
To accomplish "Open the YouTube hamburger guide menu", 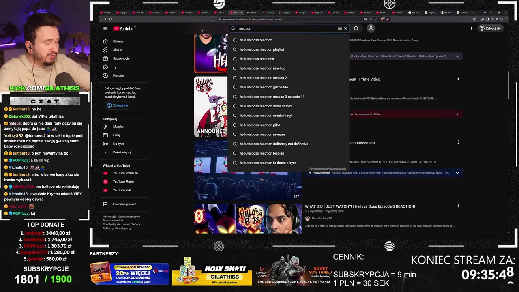I will pos(105,28).
